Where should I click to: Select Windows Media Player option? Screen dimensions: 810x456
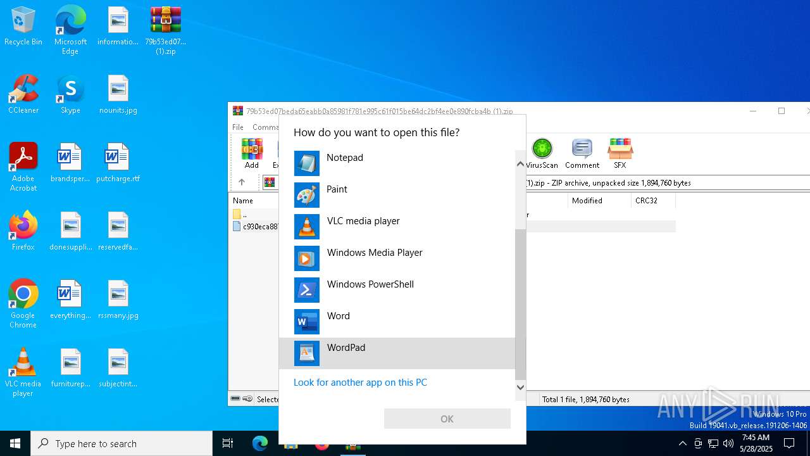point(397,258)
